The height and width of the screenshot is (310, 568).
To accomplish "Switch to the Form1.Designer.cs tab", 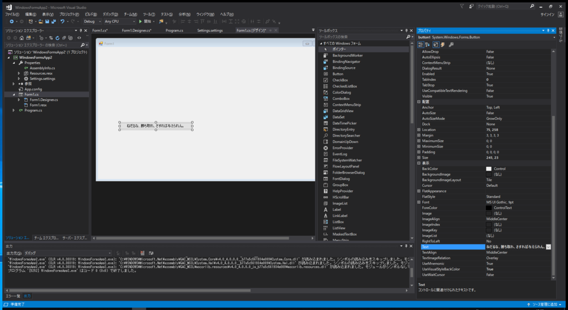I will (136, 31).
